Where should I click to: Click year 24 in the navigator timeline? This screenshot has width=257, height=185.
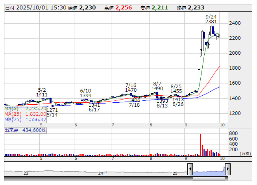pos(101,173)
